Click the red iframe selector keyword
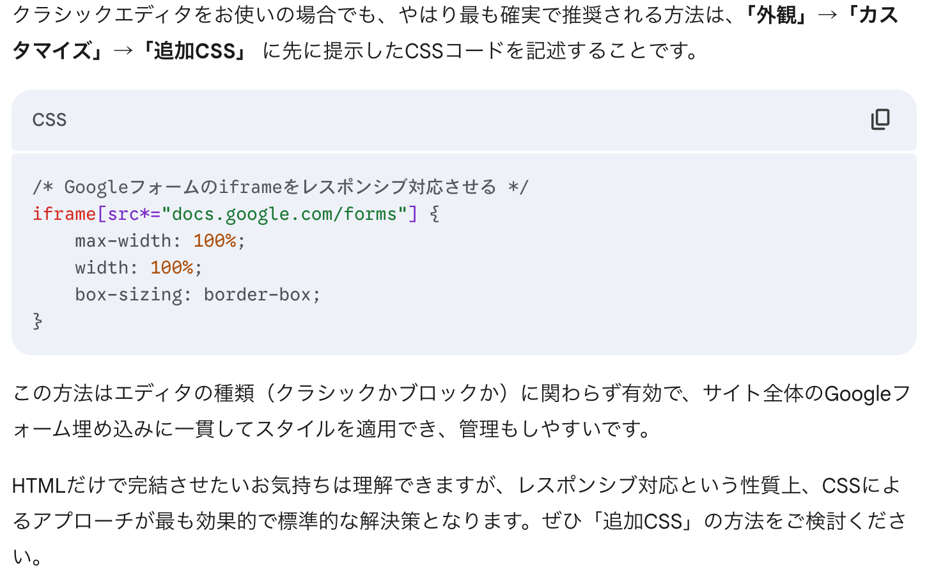The width and height of the screenshot is (927, 588). pos(64,214)
